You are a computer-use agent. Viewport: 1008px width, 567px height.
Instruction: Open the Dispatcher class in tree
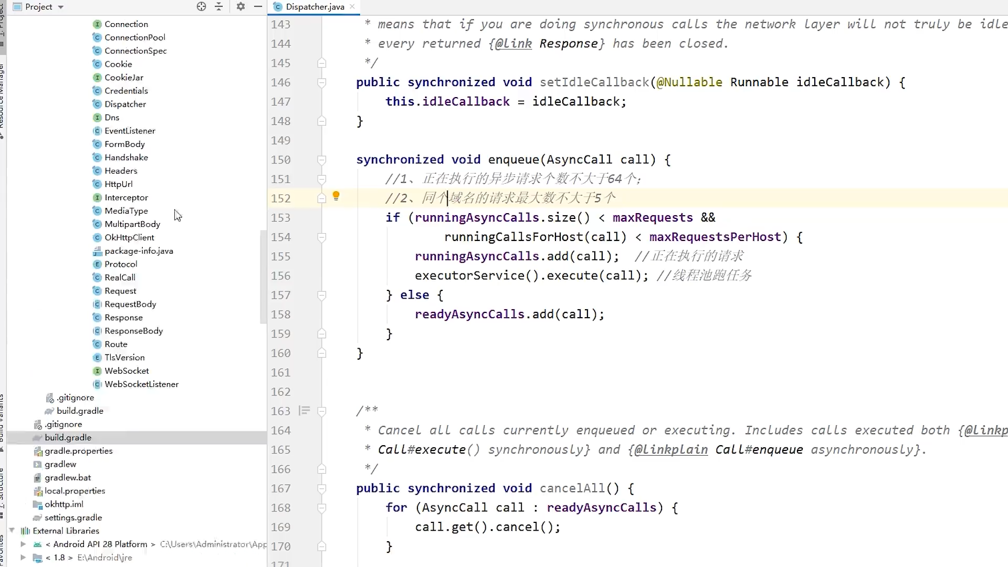pos(125,104)
